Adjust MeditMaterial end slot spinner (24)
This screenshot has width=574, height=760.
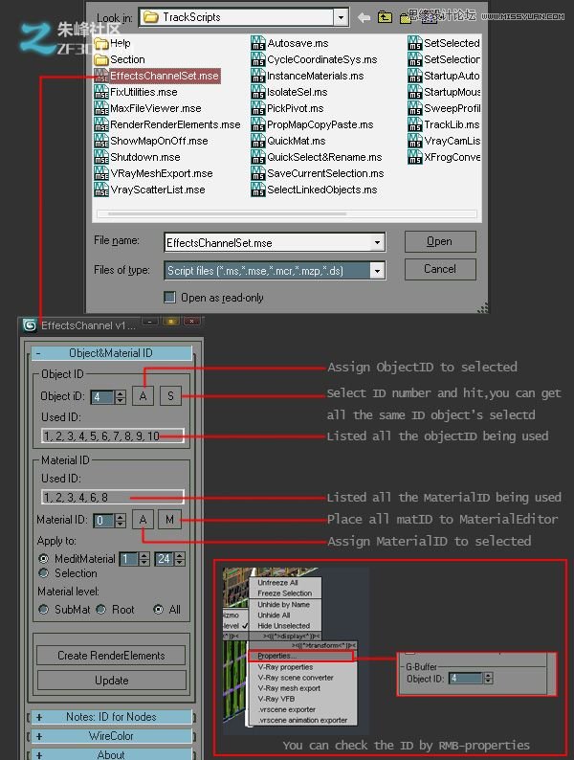(180, 559)
